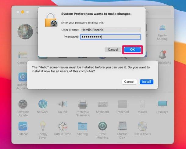The height and width of the screenshot is (149, 186).
Task: Install the Hello screen saver
Action: (x=146, y=82)
